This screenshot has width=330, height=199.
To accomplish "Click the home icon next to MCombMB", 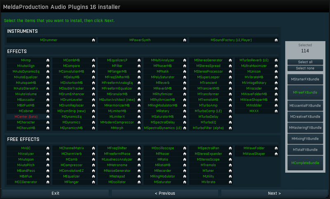I will point(94,60).
